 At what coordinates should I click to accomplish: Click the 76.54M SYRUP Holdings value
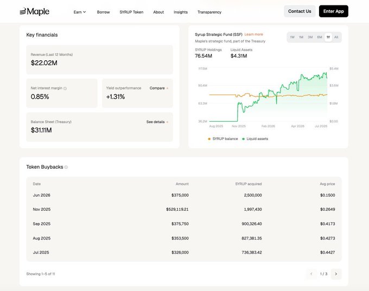[x=203, y=56]
